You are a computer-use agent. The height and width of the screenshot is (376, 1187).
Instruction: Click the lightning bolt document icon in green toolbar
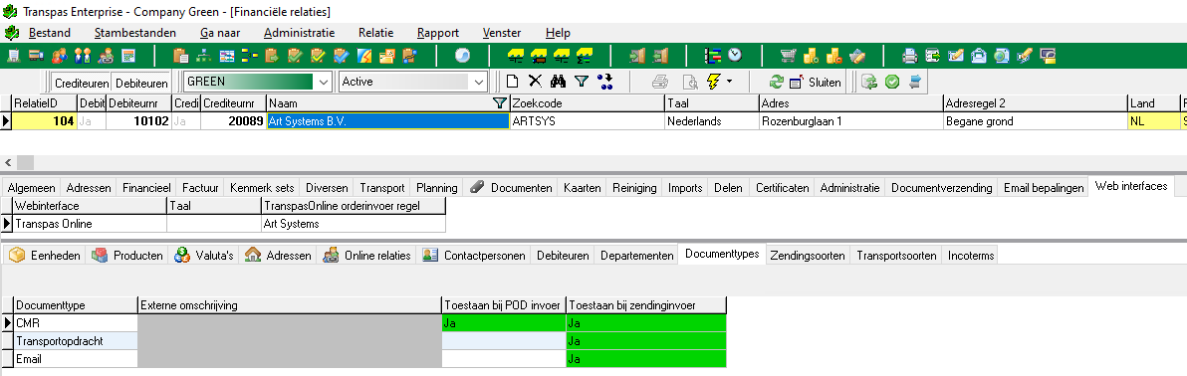tap(364, 56)
